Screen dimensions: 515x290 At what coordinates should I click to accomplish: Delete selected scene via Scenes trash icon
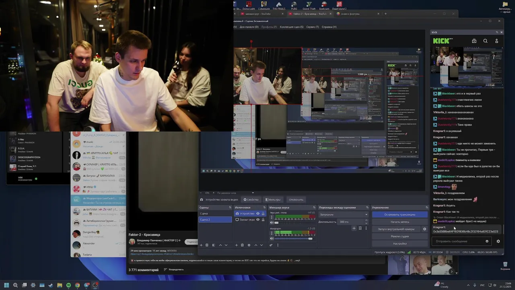[x=207, y=245]
